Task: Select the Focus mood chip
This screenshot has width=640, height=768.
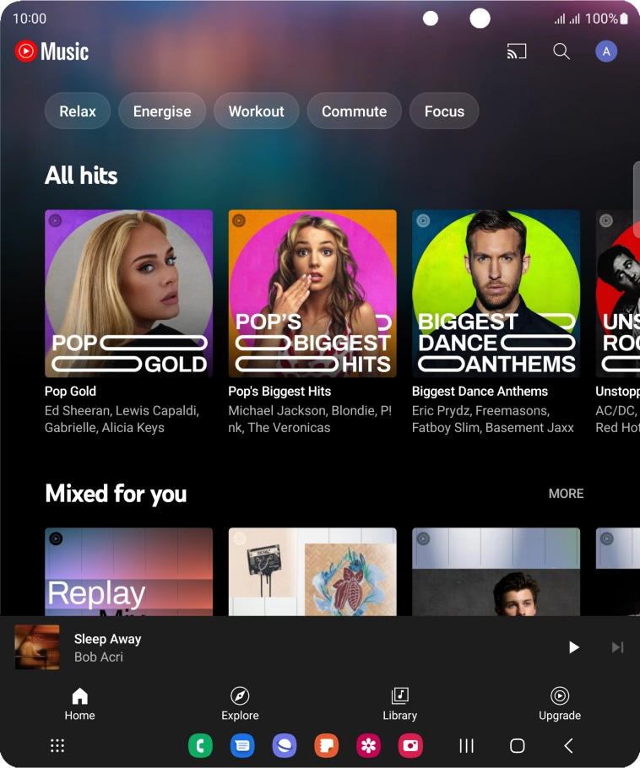Action: (x=444, y=111)
